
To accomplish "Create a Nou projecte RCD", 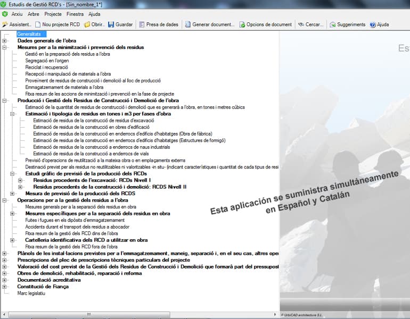I will click(x=58, y=24).
